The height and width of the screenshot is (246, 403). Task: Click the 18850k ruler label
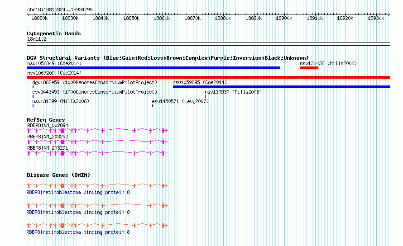(x=131, y=18)
